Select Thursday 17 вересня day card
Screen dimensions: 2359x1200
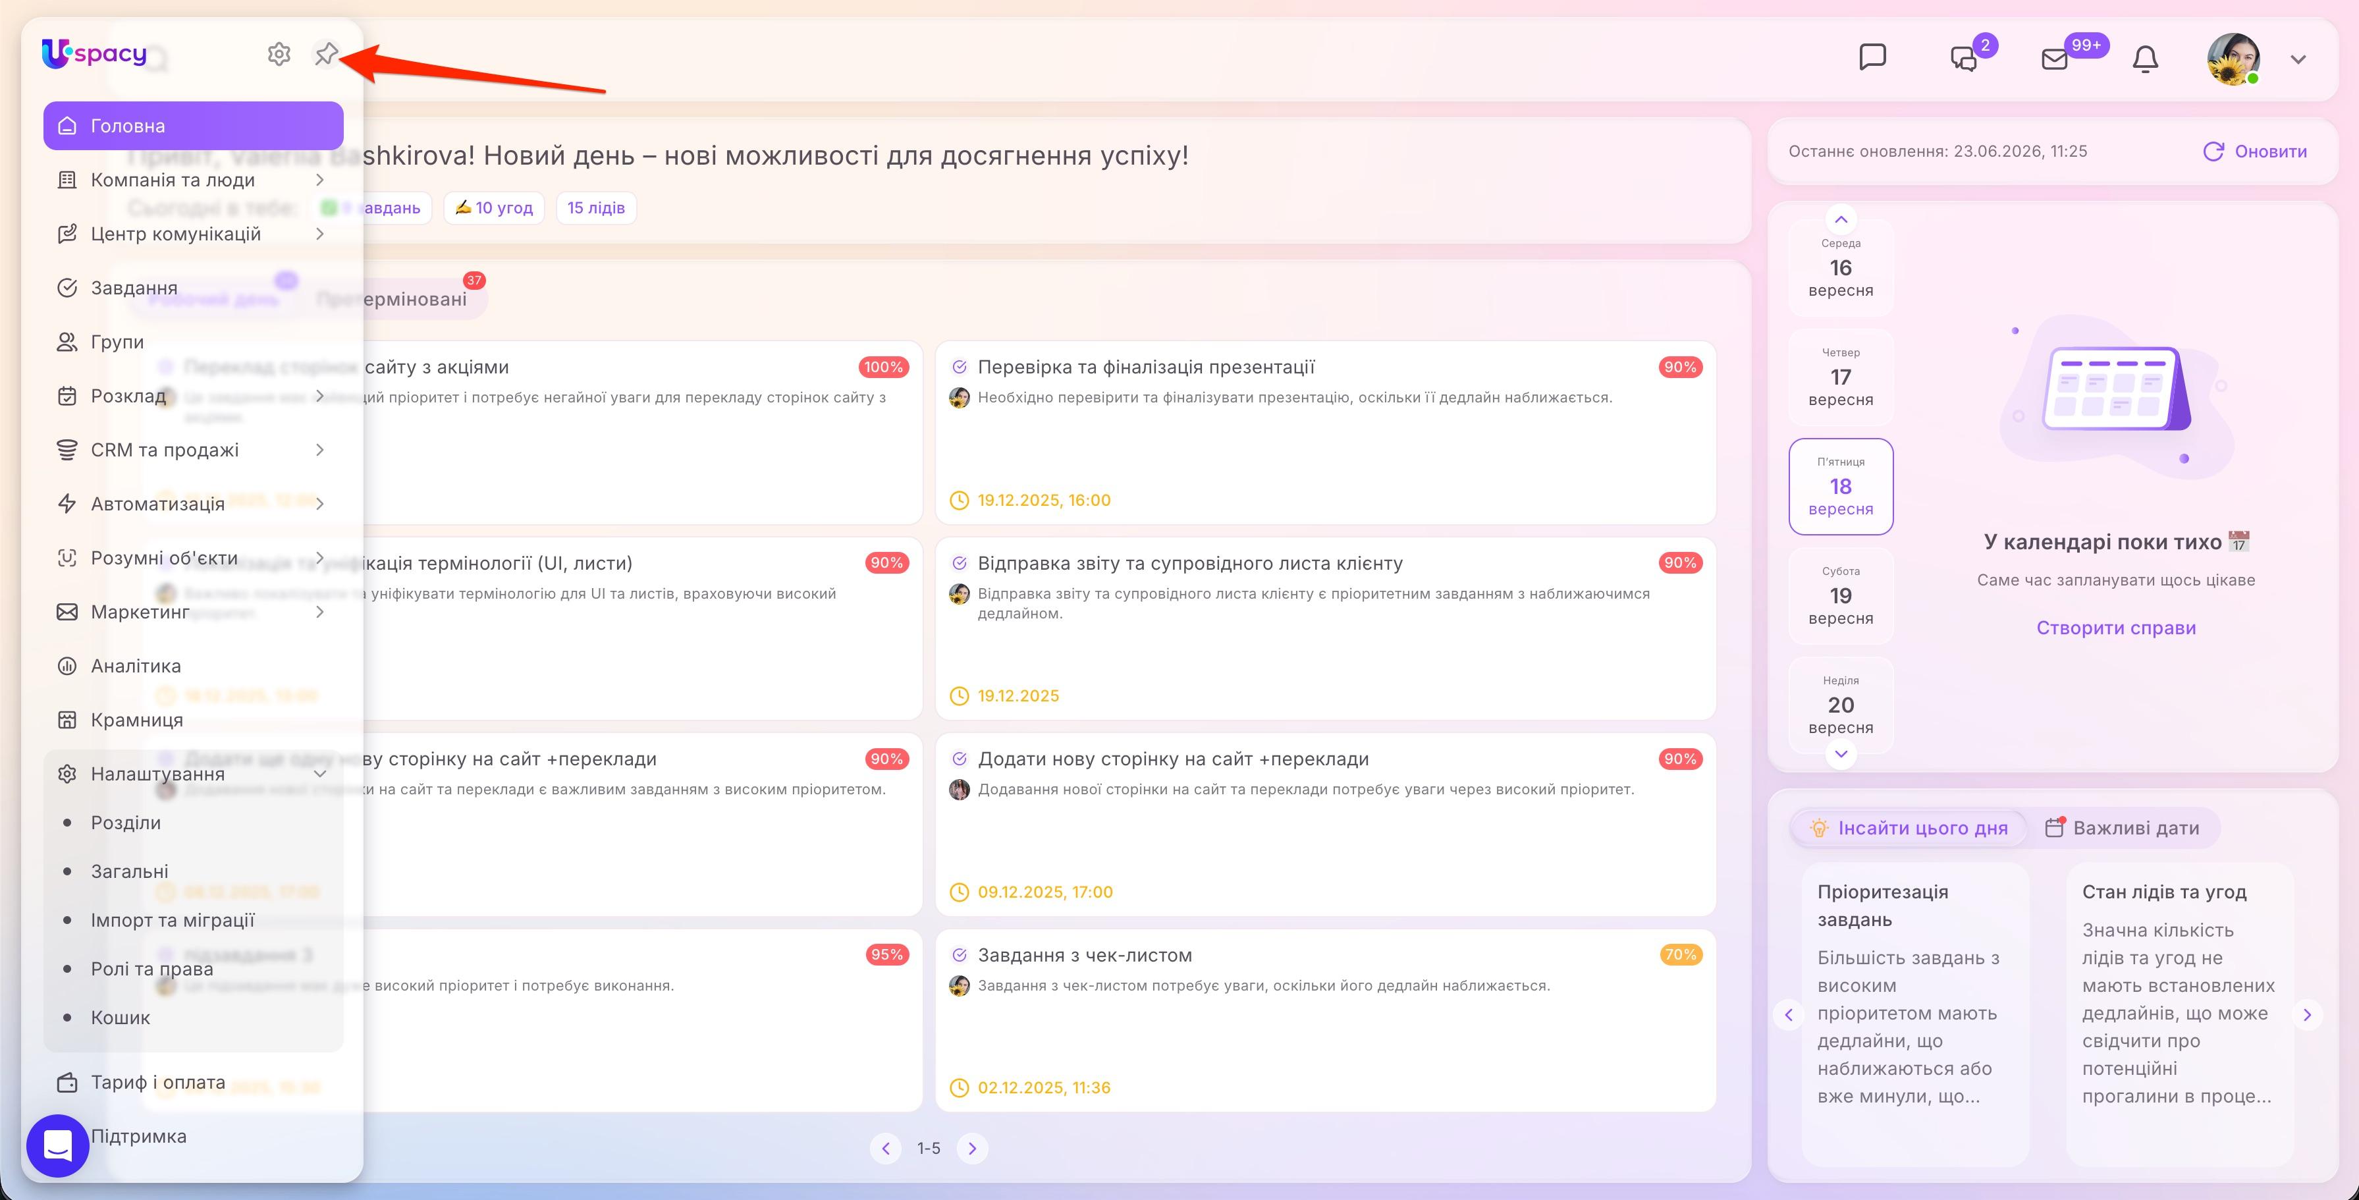tap(1841, 377)
